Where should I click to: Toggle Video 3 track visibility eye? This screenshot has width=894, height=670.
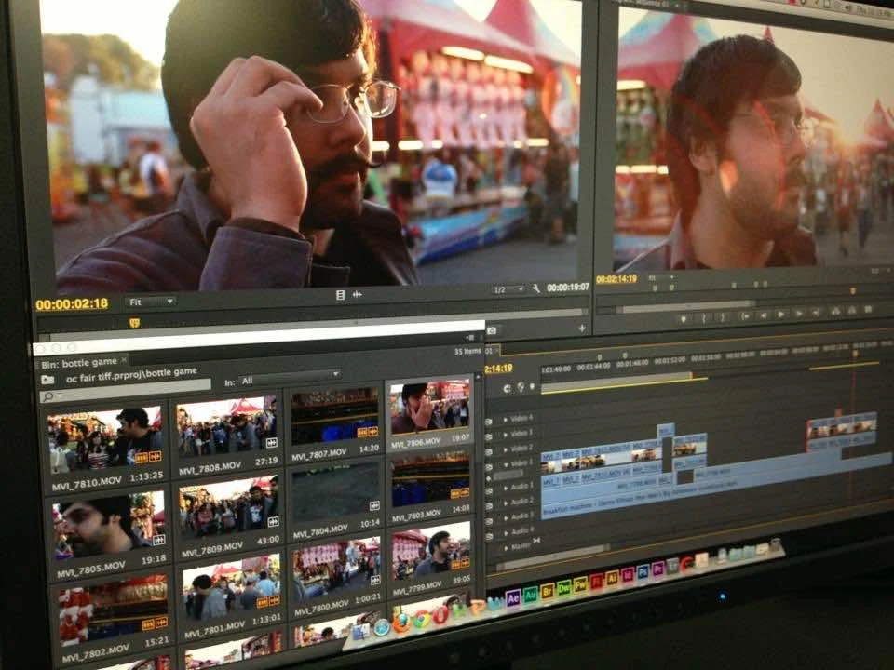click(x=488, y=437)
